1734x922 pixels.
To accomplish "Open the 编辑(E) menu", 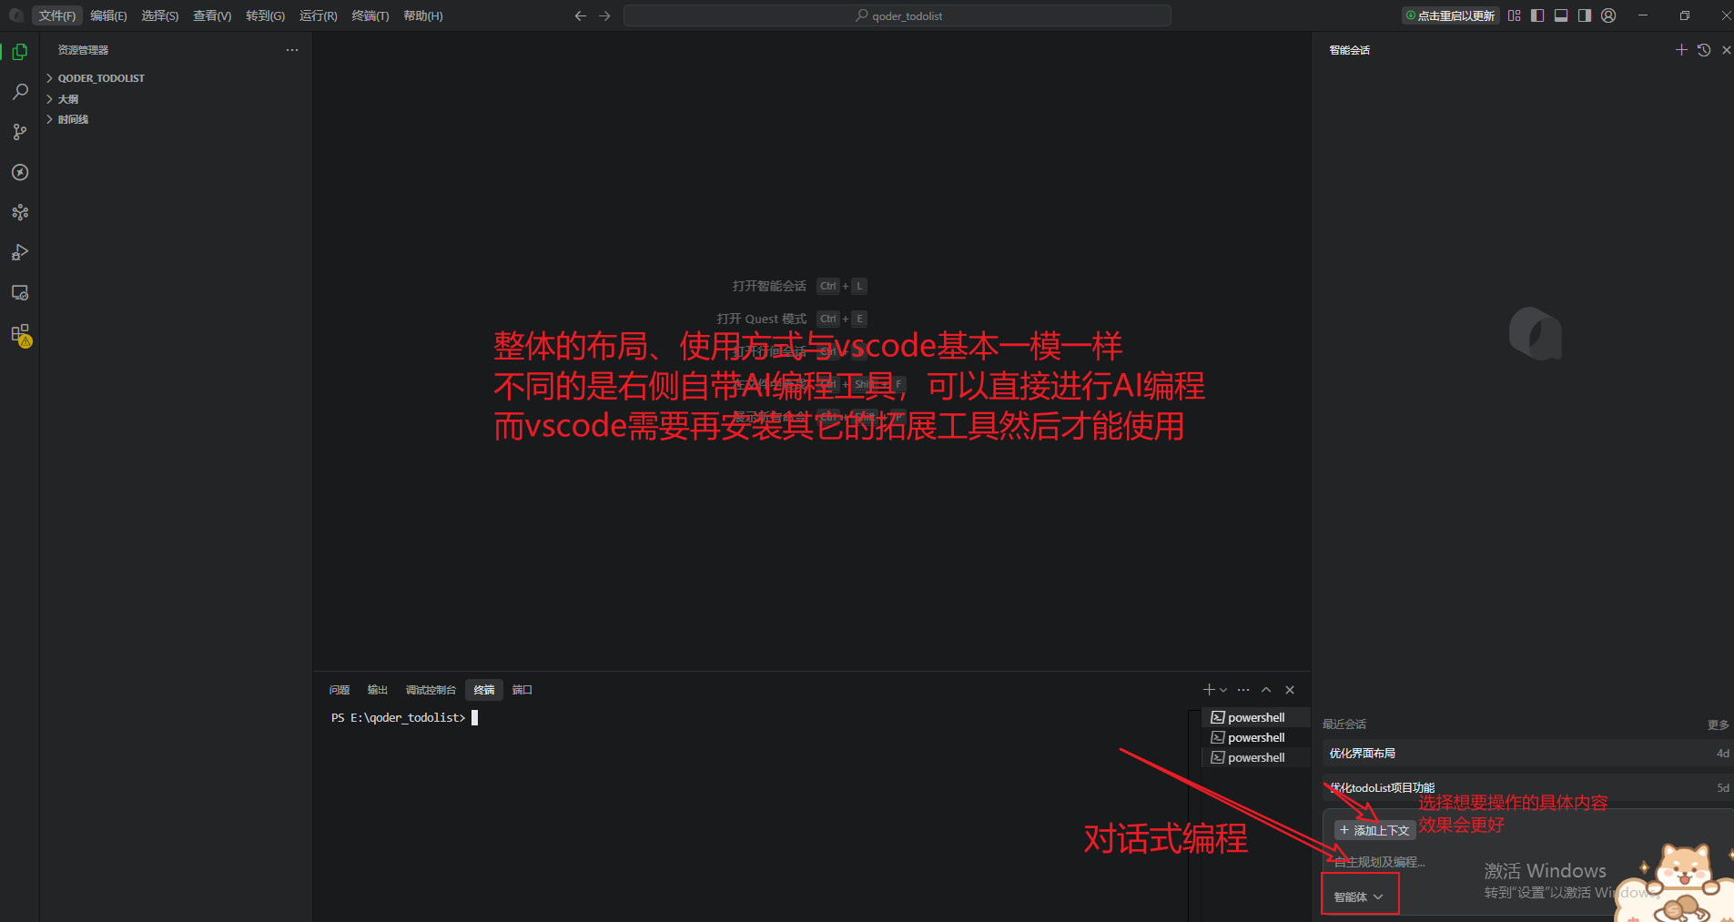I will point(108,15).
